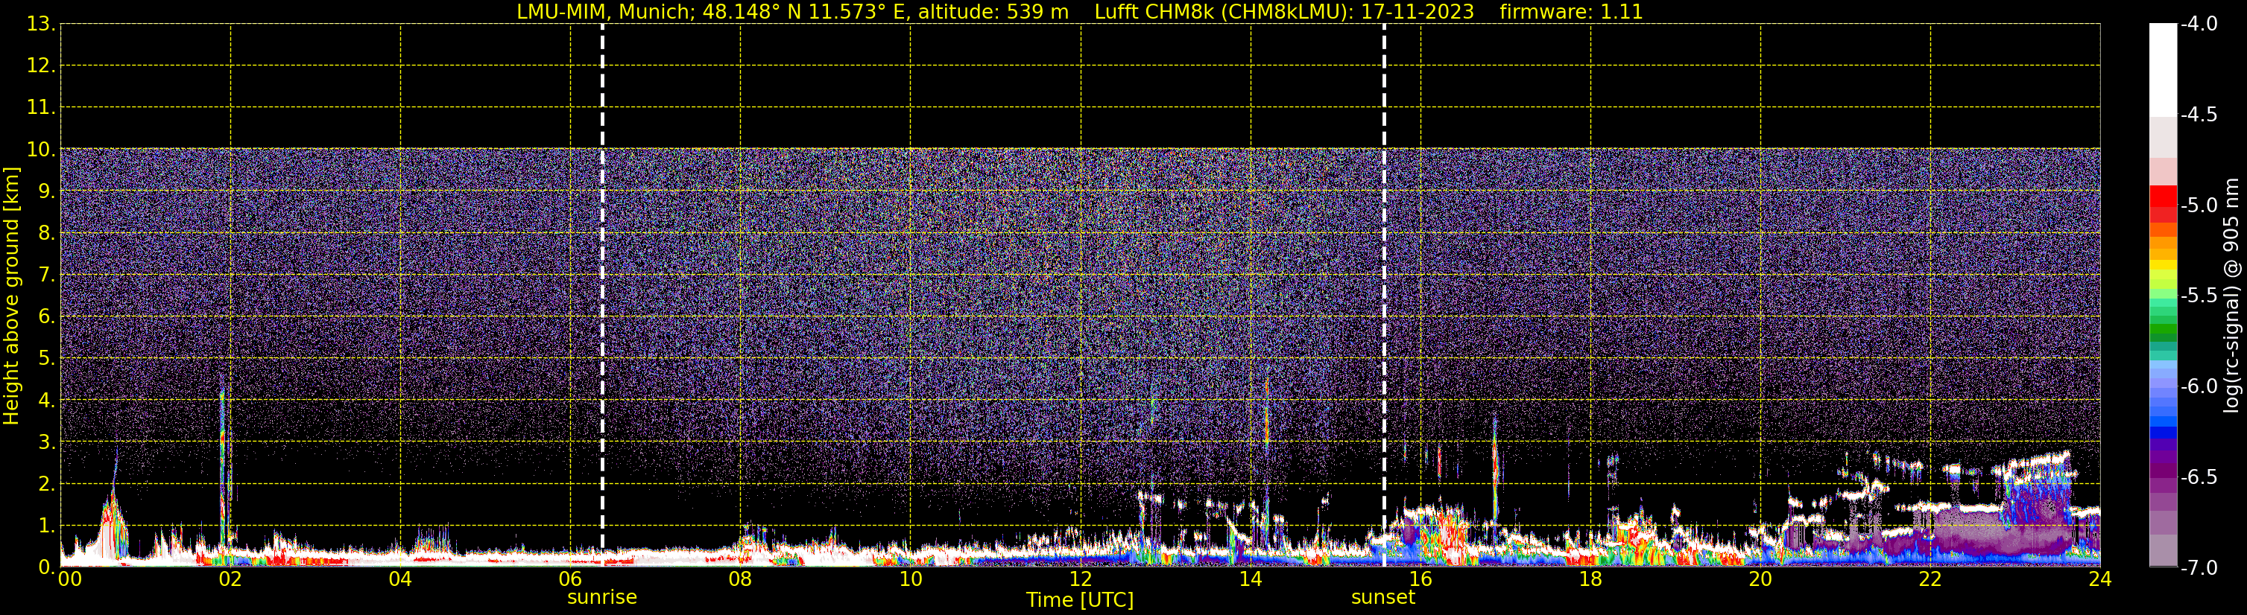This screenshot has width=2247, height=615.
Task: Click the height tick label '3.'
Action: [46, 442]
